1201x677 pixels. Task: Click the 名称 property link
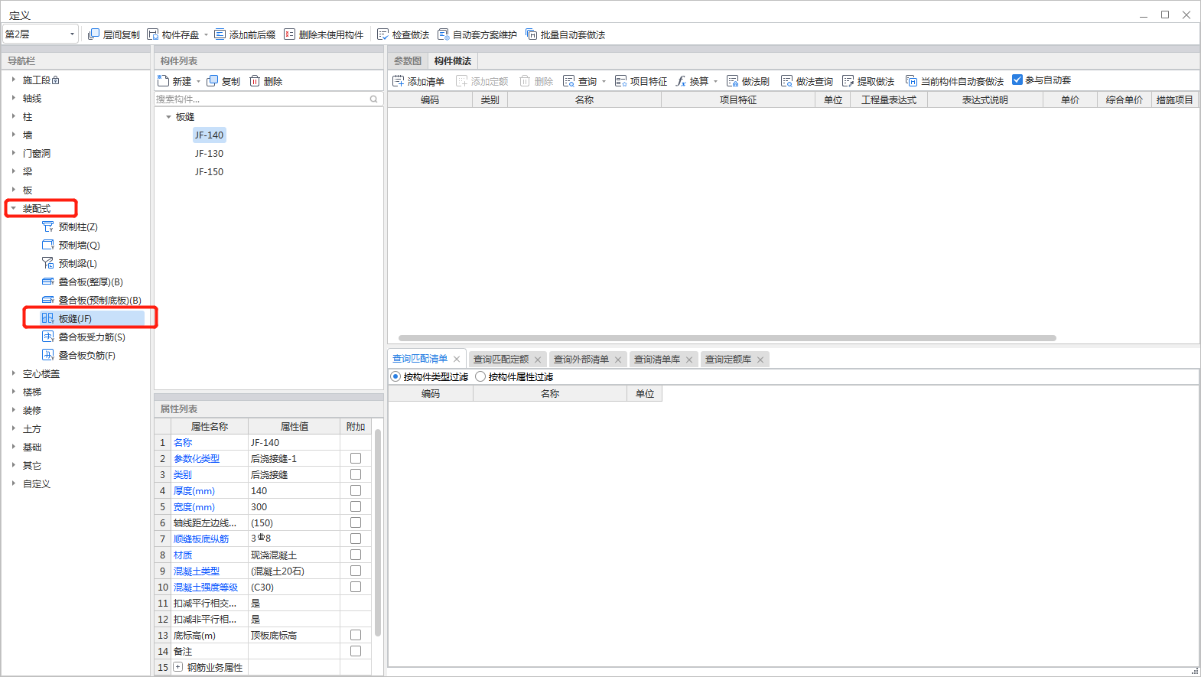pos(183,442)
